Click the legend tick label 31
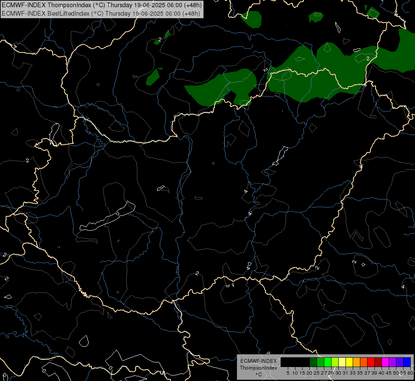 click(x=345, y=373)
